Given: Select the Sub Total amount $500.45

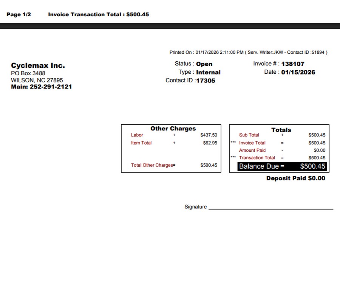Looking at the screenshot, I should pos(317,135).
